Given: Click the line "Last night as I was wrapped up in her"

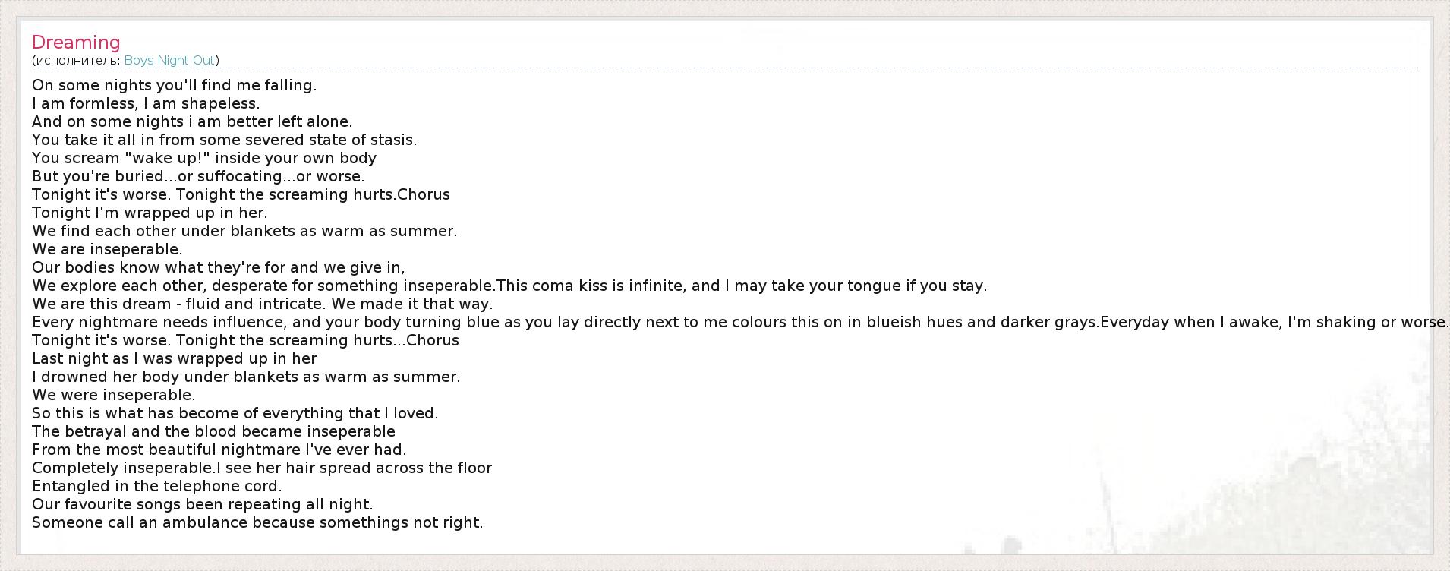Looking at the screenshot, I should (x=174, y=358).
